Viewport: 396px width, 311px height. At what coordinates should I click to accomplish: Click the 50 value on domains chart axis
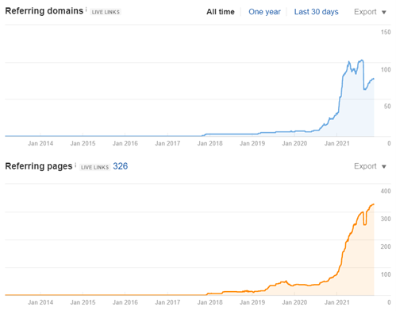(x=387, y=107)
